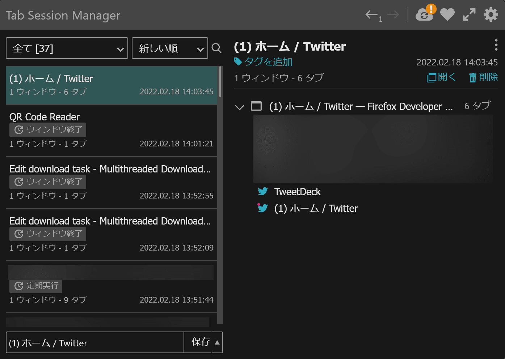Click the heart donate icon
The image size is (505, 359).
447,15
